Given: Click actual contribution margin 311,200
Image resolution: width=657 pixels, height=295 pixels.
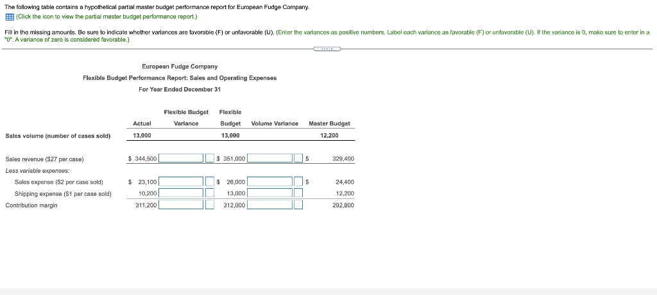Looking at the screenshot, I should 146,205.
